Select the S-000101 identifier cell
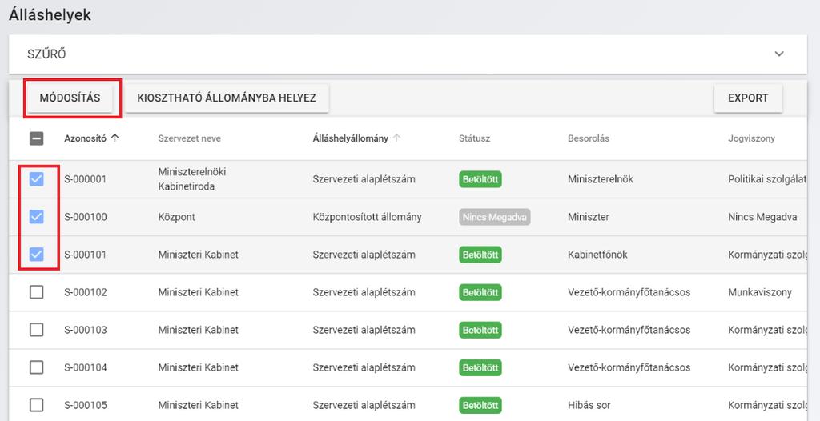Viewport: 820px width, 421px height. [85, 255]
